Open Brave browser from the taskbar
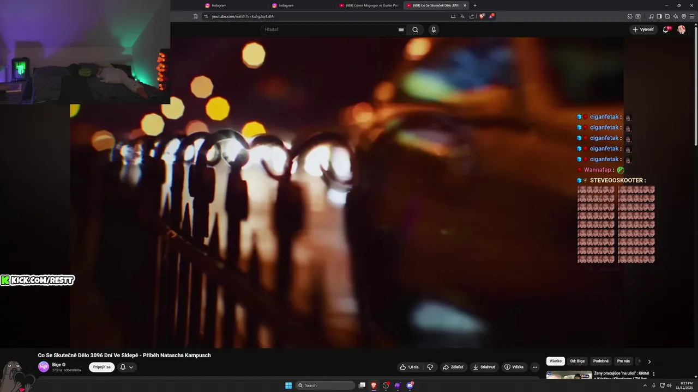Image resolution: width=698 pixels, height=392 pixels. pos(374,385)
